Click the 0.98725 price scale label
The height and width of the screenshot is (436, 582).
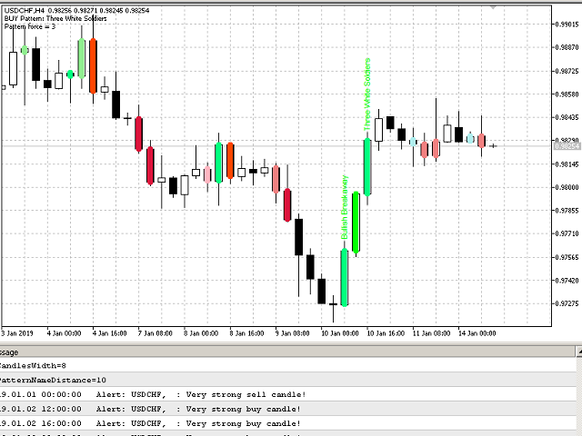pyautogui.click(x=567, y=71)
